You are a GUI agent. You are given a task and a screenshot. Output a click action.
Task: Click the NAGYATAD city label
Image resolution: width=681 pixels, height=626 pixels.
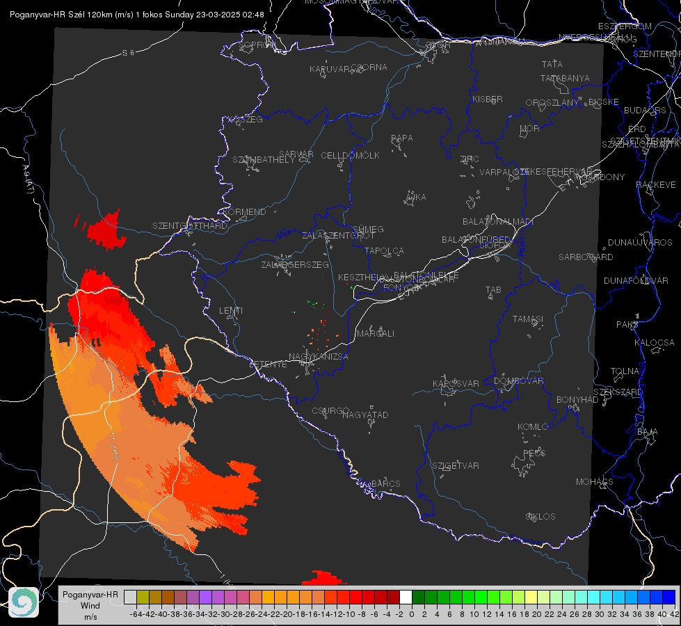[x=365, y=415]
